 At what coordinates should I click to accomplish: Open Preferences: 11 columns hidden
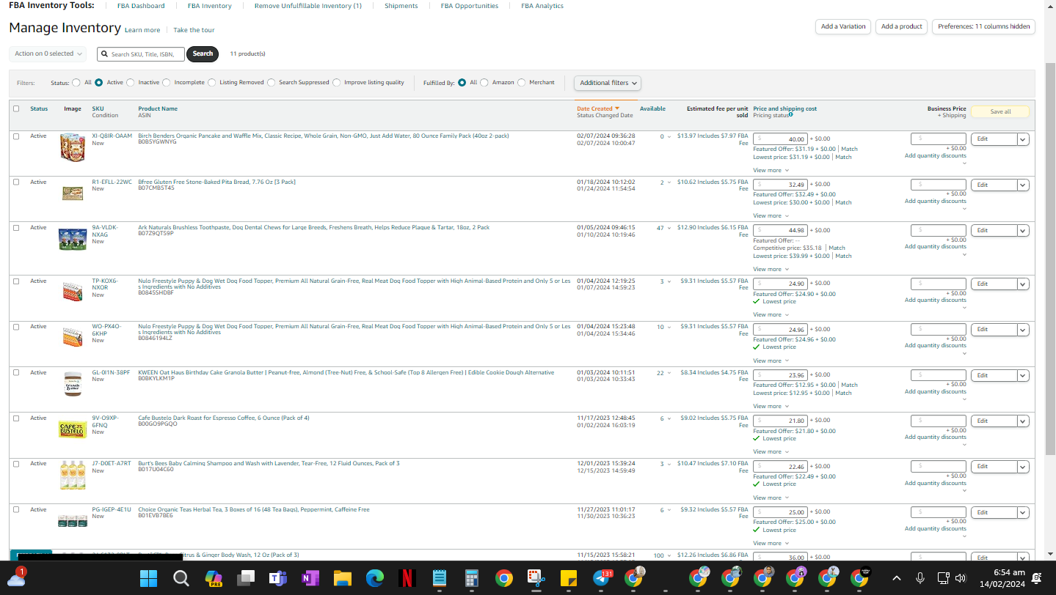pos(983,26)
